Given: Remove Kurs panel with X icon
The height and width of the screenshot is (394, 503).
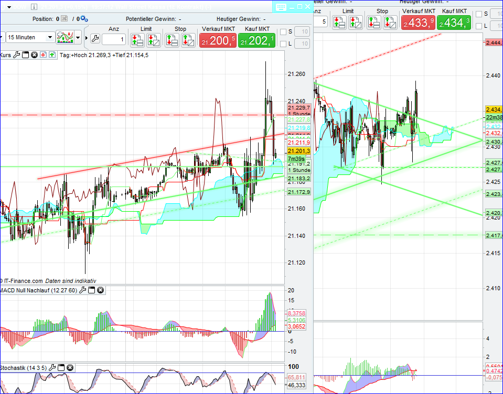Looking at the screenshot, I should [x=34, y=55].
